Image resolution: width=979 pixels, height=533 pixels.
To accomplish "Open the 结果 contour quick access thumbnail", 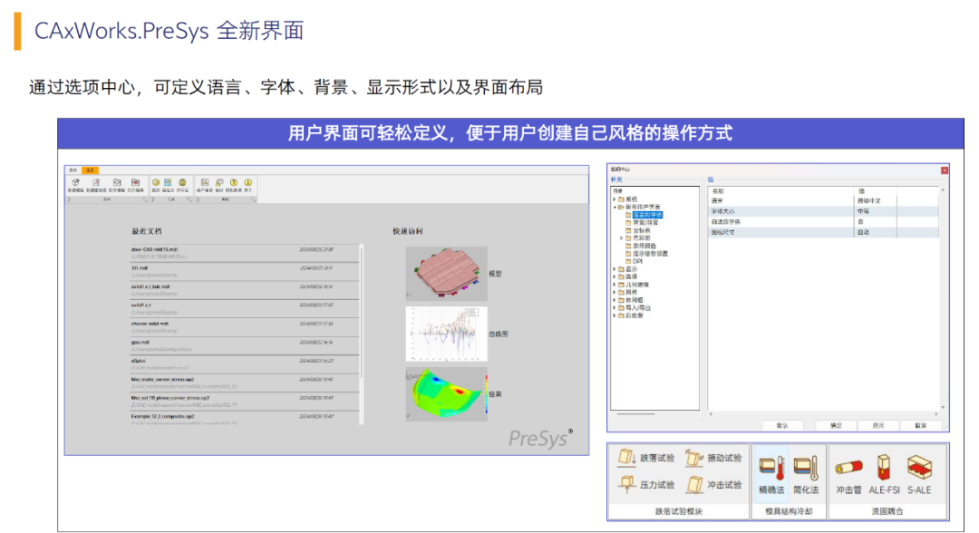I will click(x=446, y=393).
